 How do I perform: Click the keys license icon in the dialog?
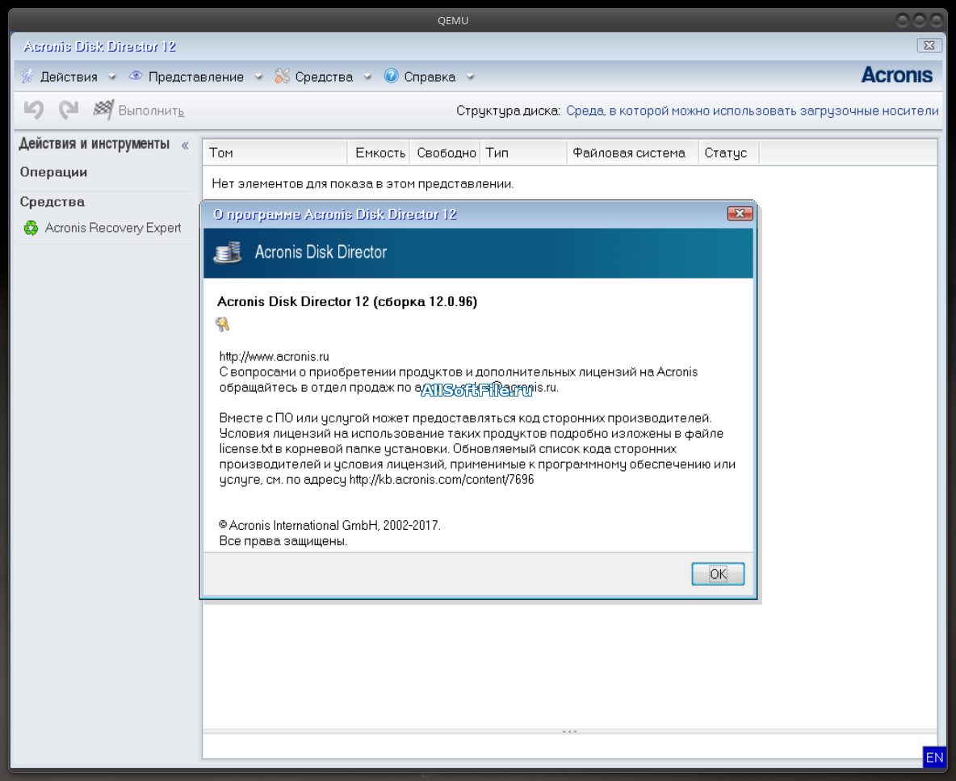point(223,325)
